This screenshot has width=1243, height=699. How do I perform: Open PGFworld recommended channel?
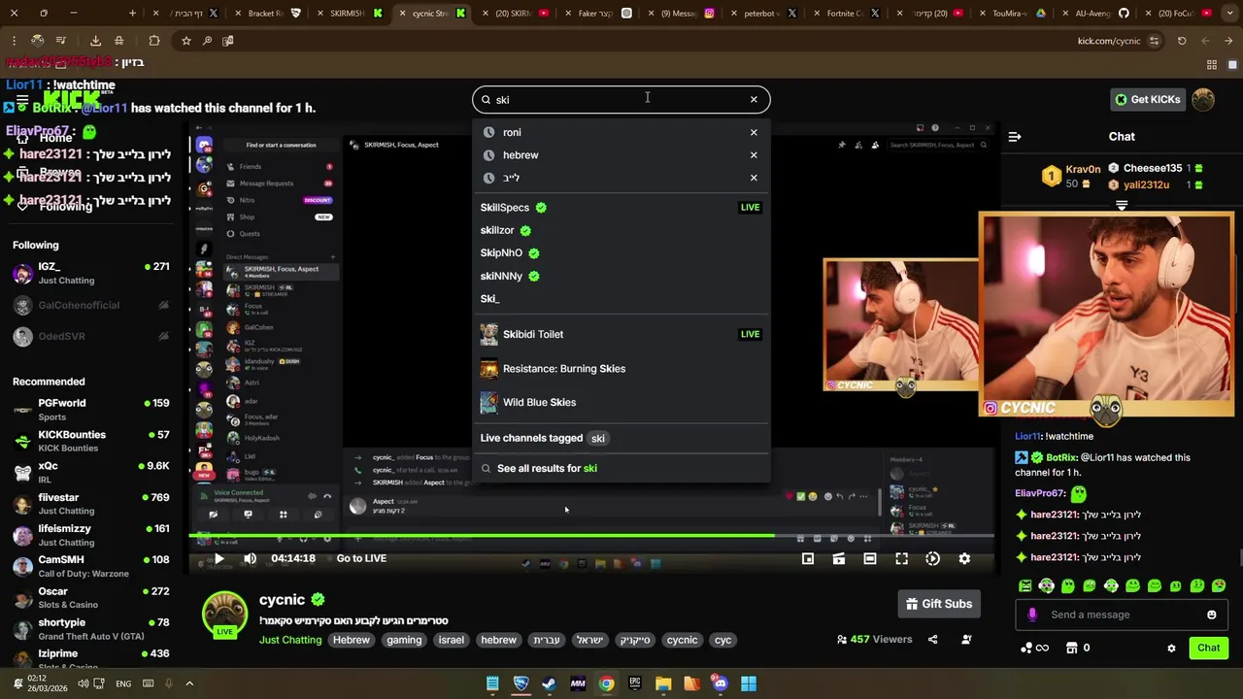click(x=92, y=410)
